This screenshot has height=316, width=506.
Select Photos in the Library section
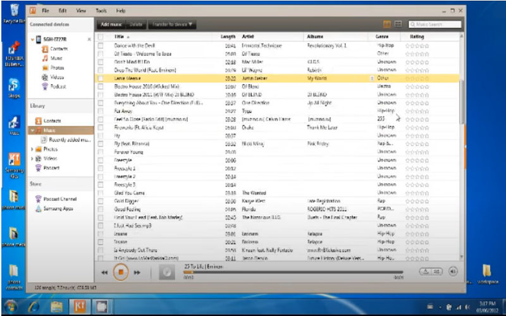tap(46, 149)
